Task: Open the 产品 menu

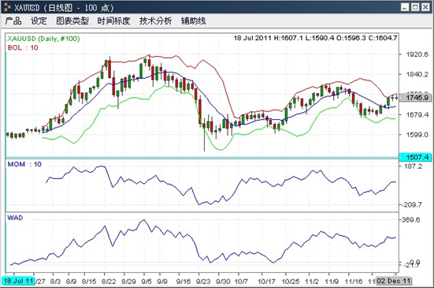Action: pos(13,21)
